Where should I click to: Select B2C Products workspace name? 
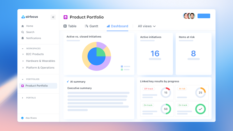(x=35, y=54)
